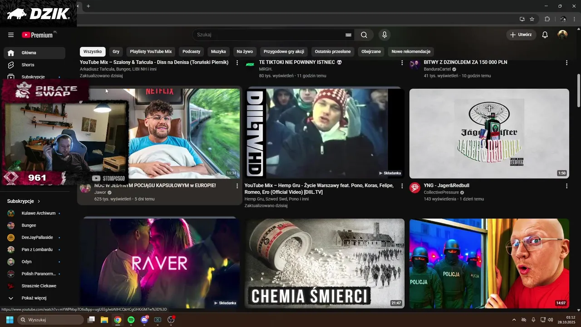This screenshot has height=327, width=581.
Task: Open Kulawe Archiwum subscription
Action: click(x=34, y=213)
